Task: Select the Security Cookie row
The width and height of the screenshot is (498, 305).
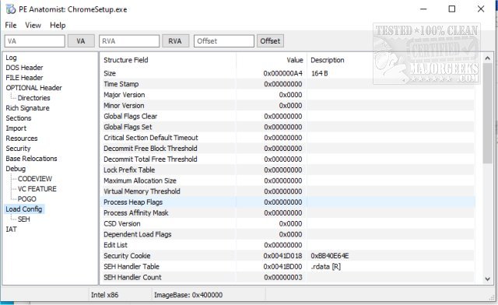Action: pyautogui.click(x=288, y=256)
